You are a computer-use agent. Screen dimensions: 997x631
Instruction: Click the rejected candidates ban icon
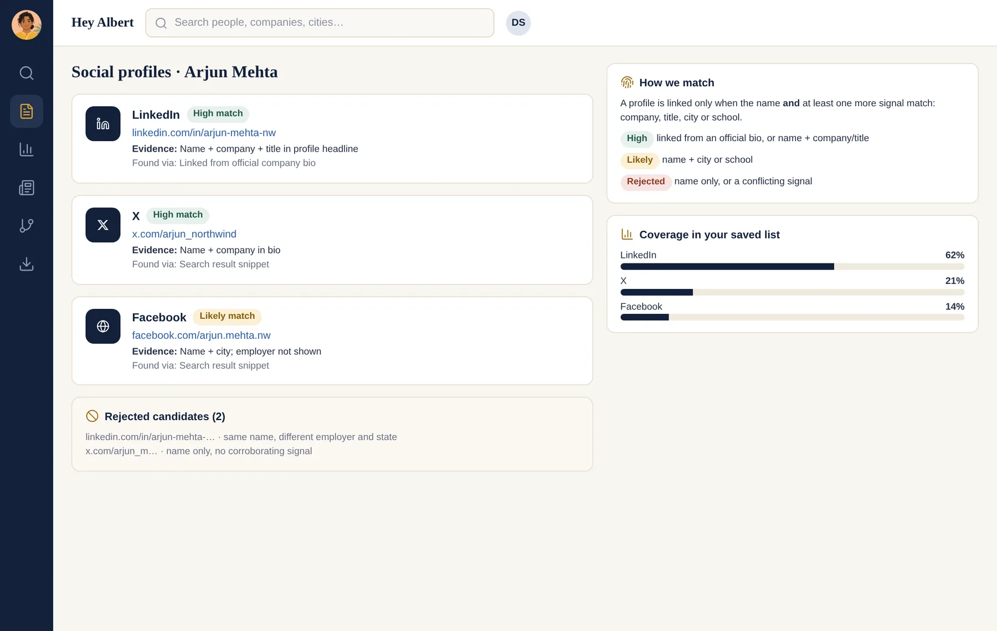[x=92, y=416]
